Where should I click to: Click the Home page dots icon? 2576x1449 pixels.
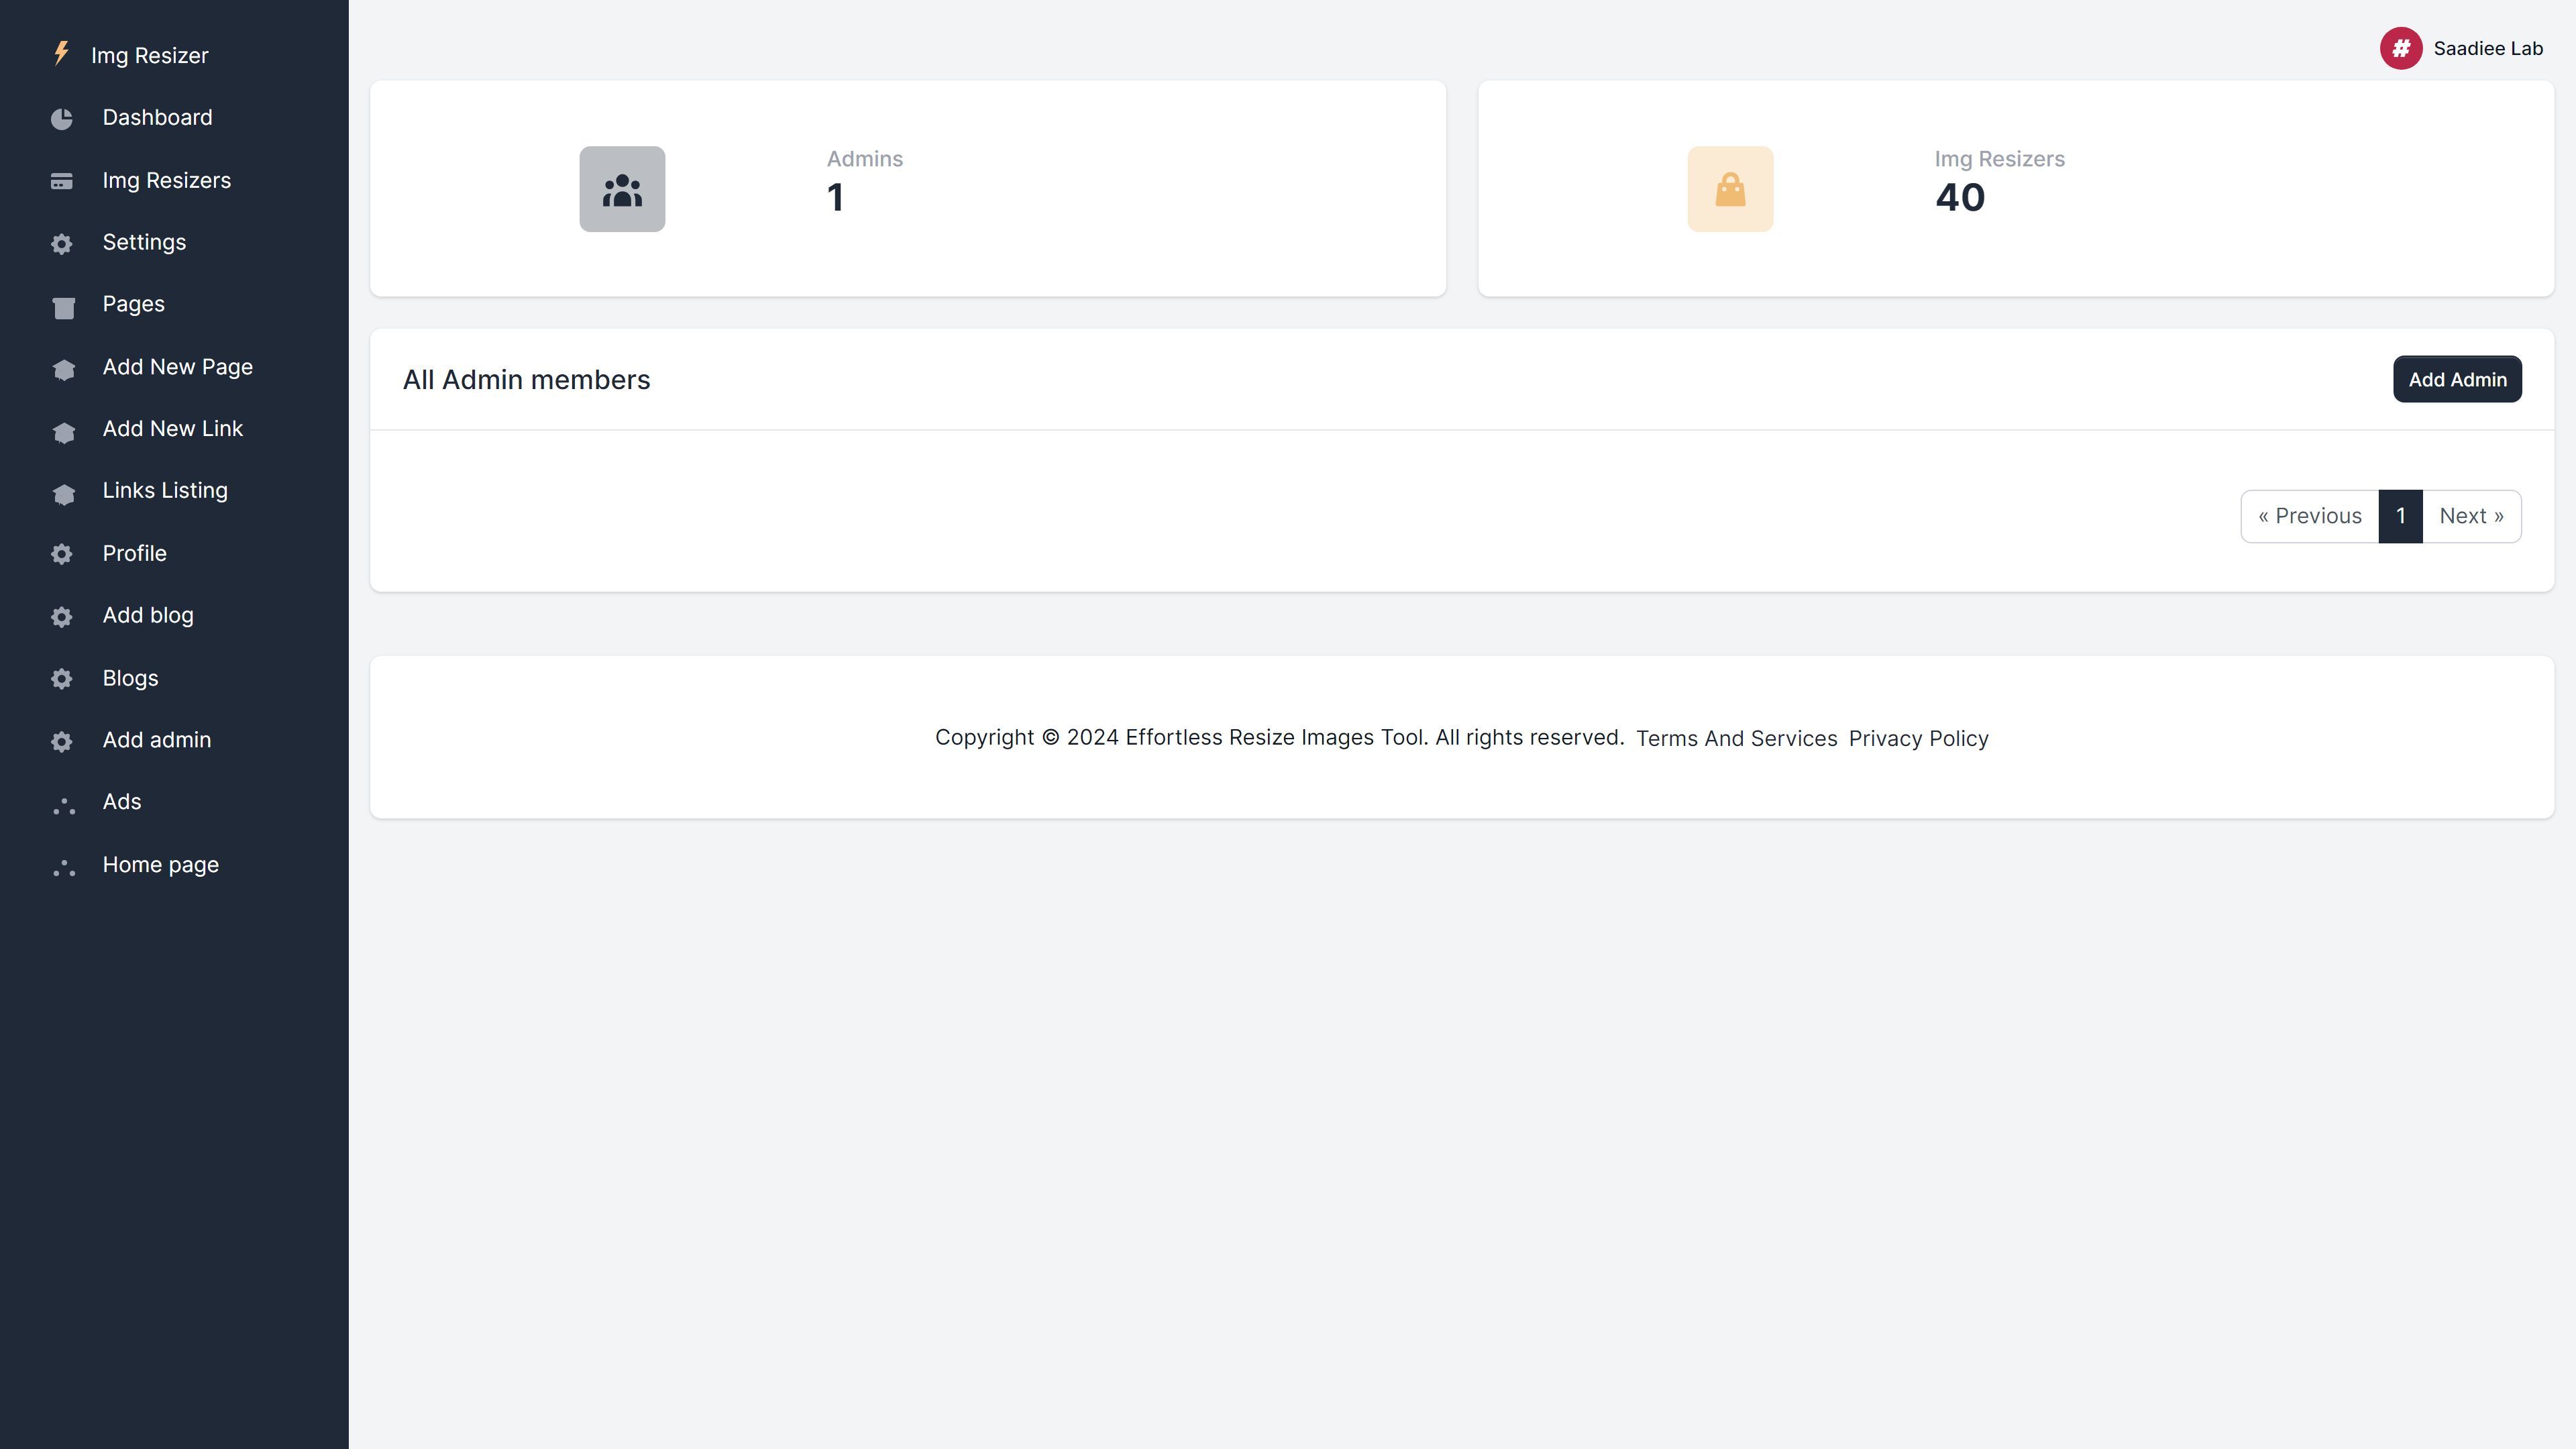pos(64,868)
